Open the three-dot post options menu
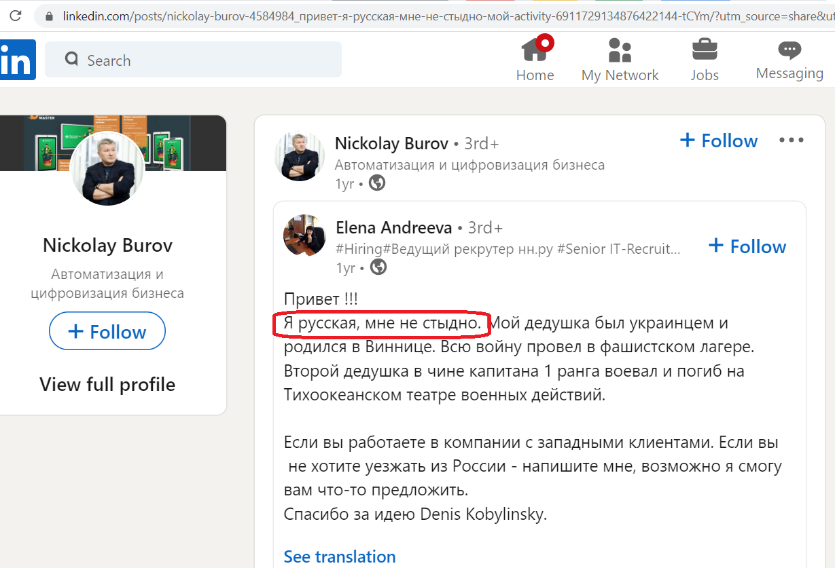The height and width of the screenshot is (568, 835). (x=792, y=140)
